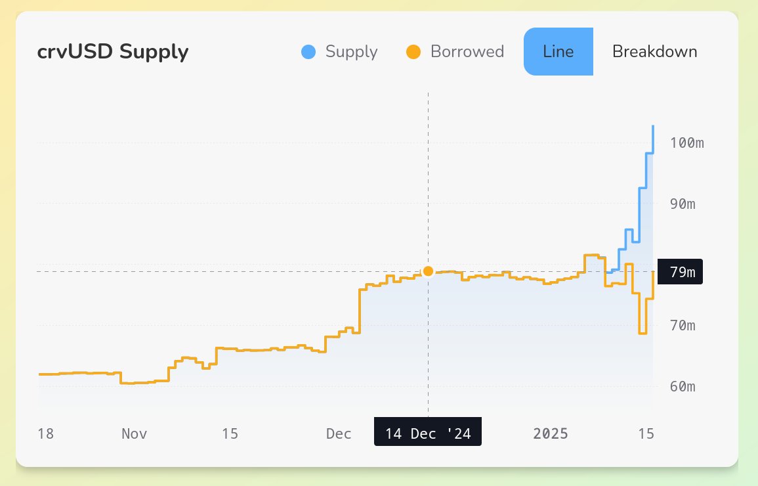Click the peak of the blue Supply line

click(x=653, y=126)
